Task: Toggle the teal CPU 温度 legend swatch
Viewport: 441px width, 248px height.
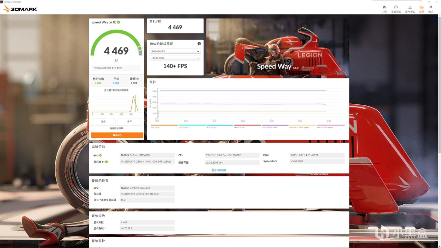Action: (192, 125)
